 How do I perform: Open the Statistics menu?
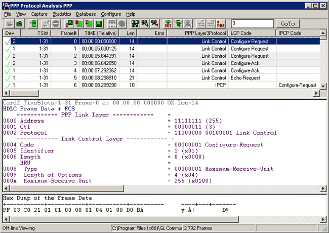pyautogui.click(x=62, y=14)
